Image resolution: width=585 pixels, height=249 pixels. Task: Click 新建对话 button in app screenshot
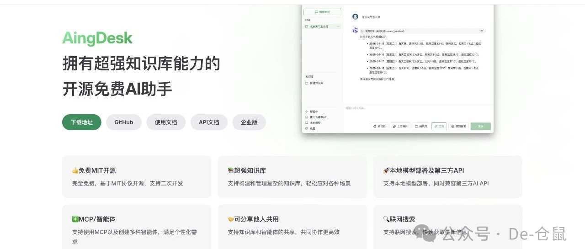[x=322, y=12]
